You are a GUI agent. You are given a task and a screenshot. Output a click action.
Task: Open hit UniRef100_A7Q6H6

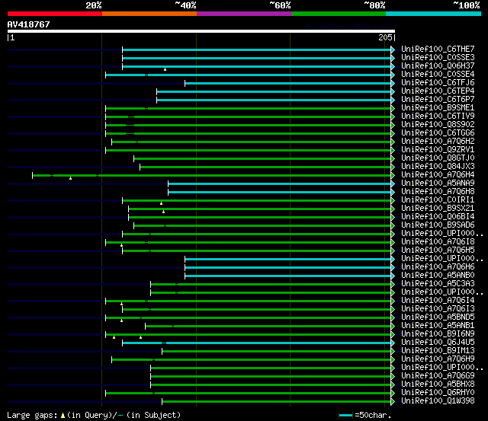point(438,267)
